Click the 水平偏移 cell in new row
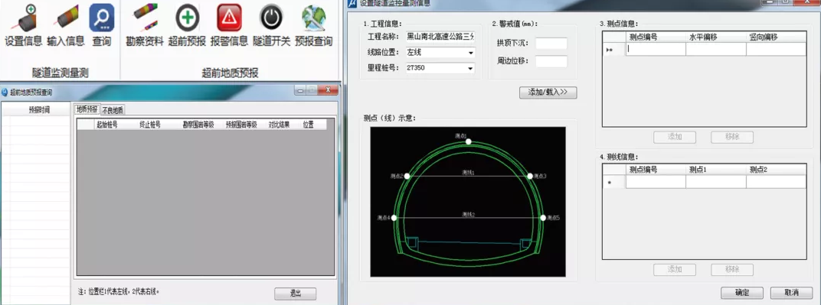This screenshot has height=305, width=821. click(x=716, y=49)
